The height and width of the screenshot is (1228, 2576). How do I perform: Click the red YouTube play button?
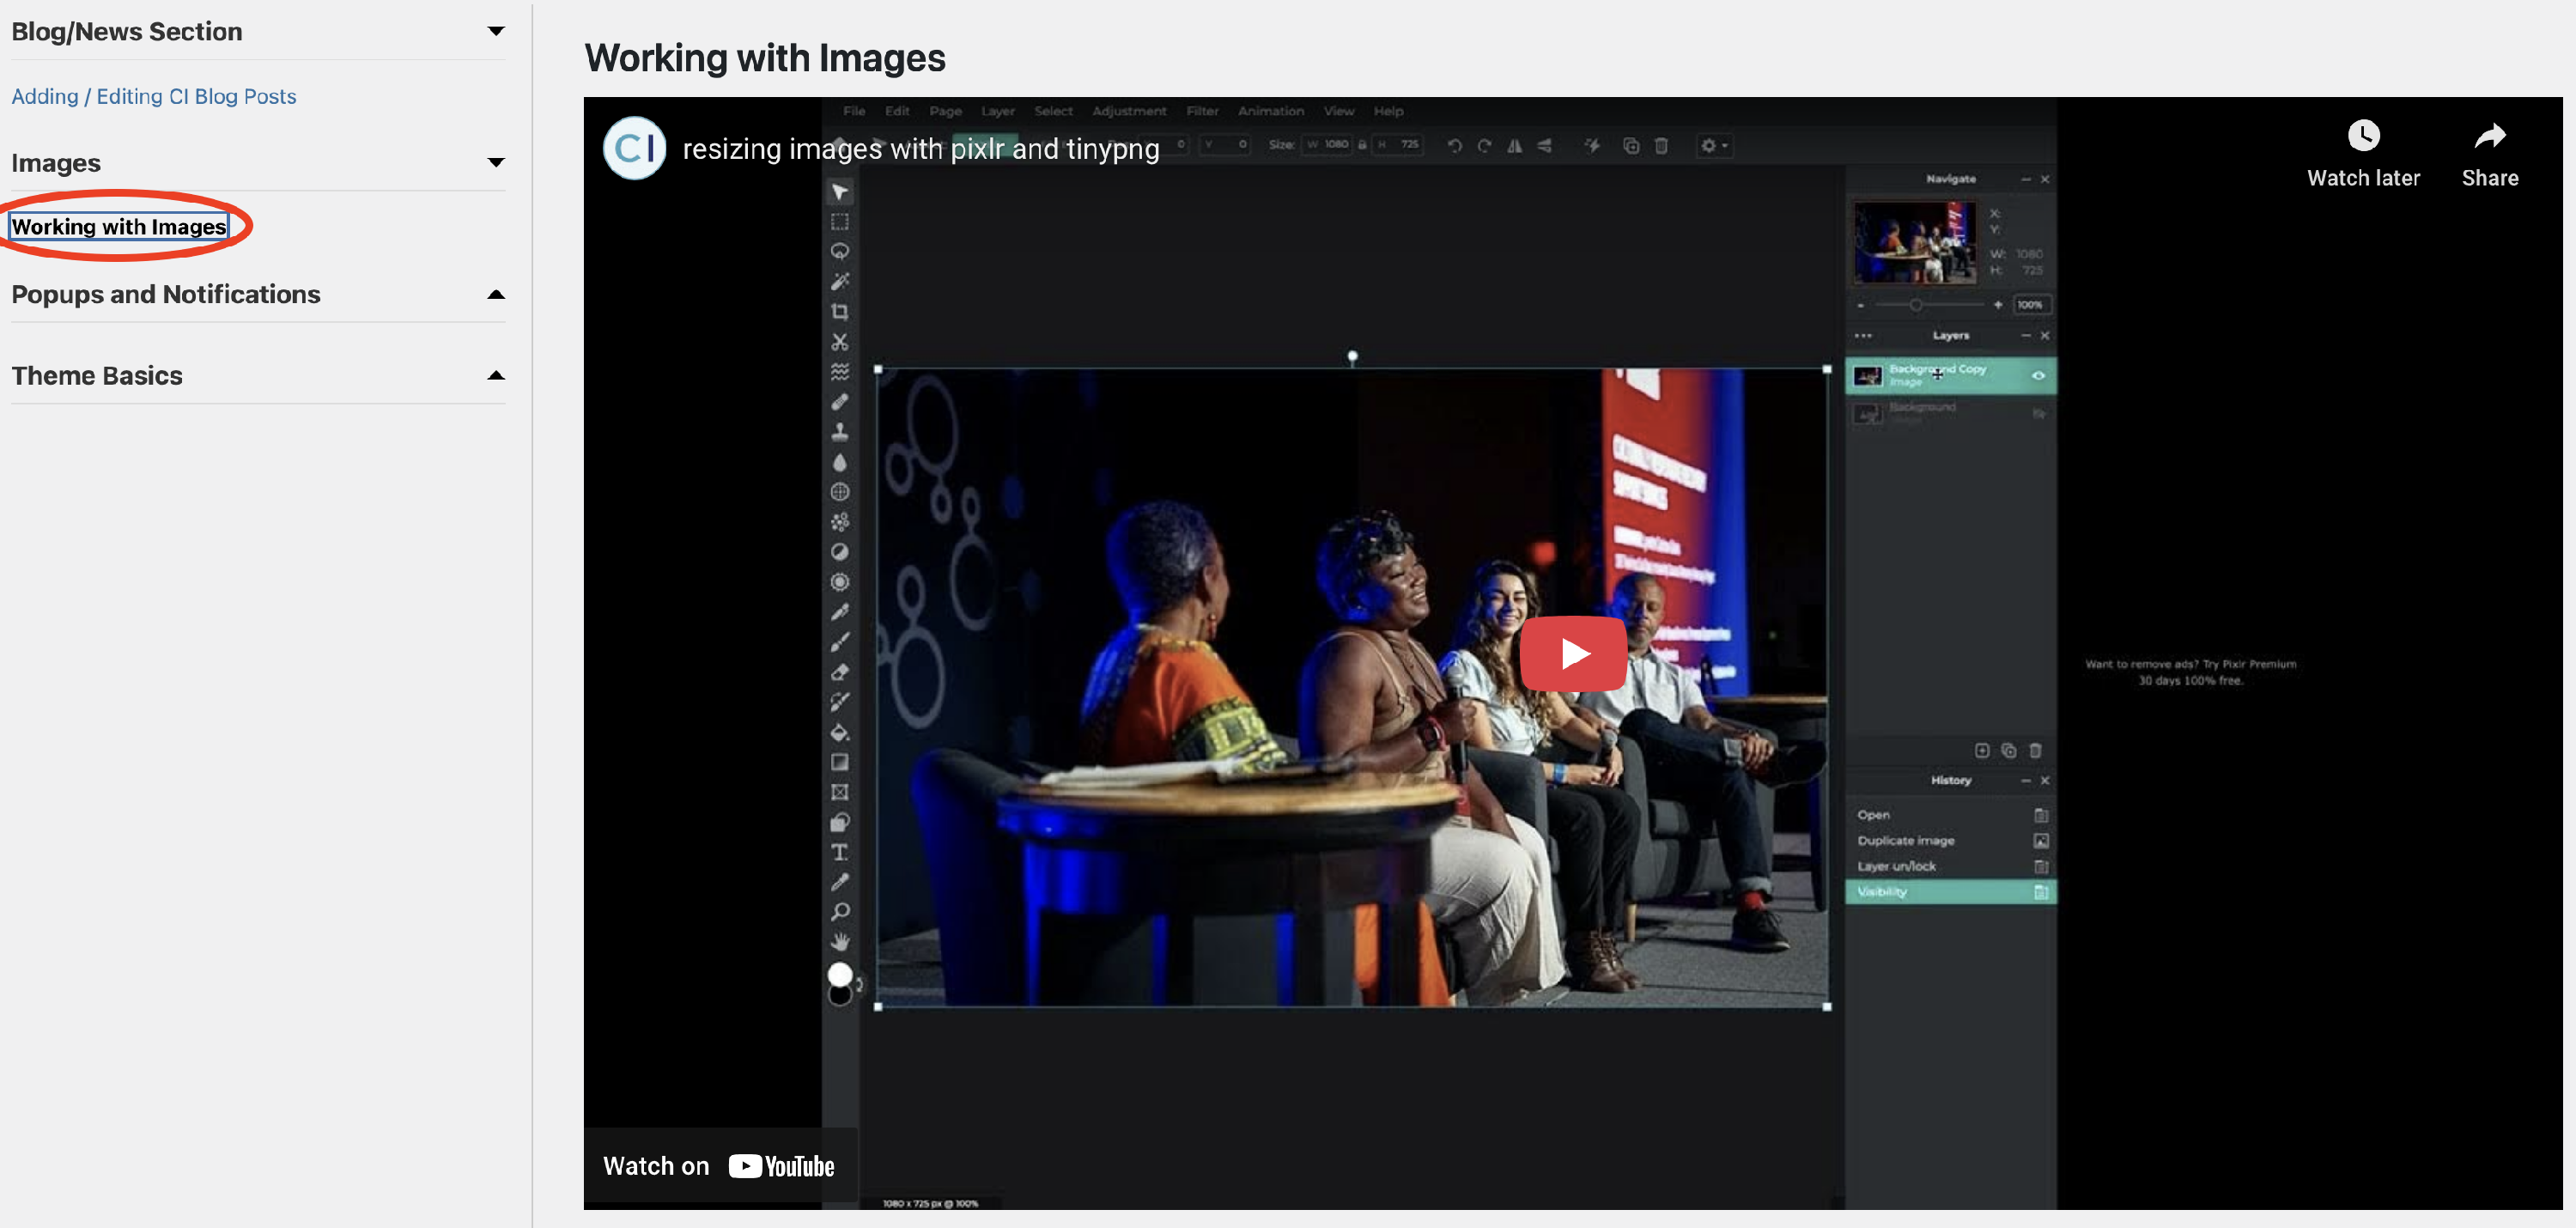(1573, 653)
